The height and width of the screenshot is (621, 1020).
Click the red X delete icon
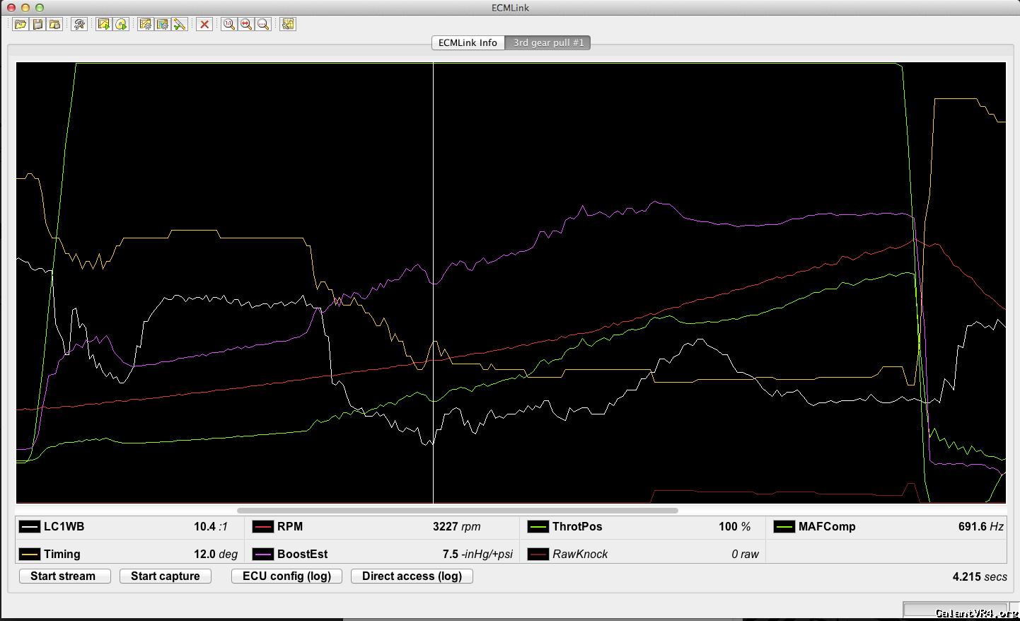[204, 24]
